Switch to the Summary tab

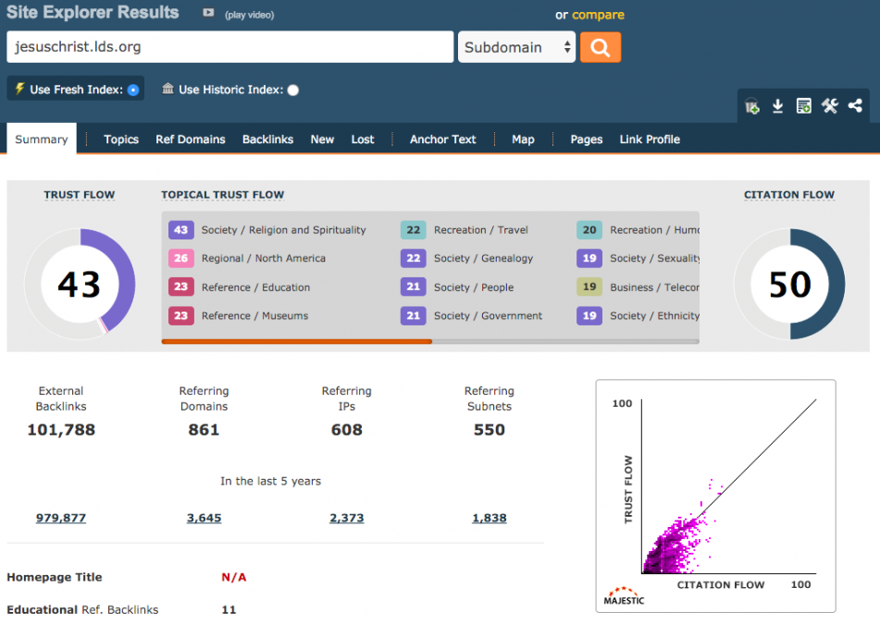pyautogui.click(x=42, y=139)
